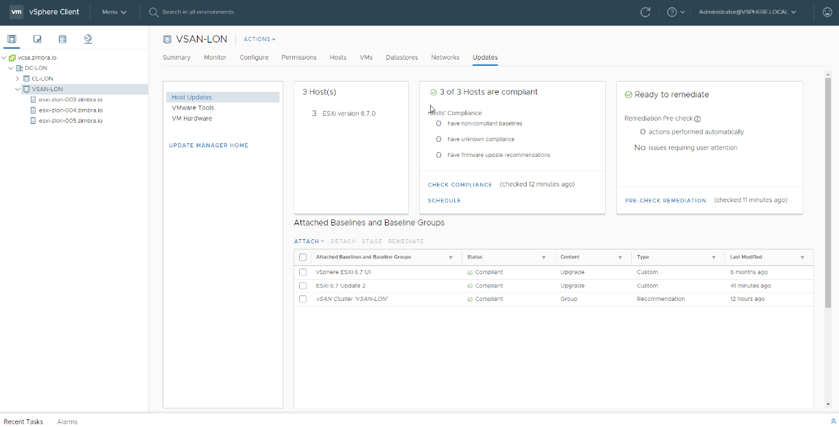This screenshot has height=427, width=839.
Task: Click esxi-zlon-004 host icon
Action: coord(33,110)
